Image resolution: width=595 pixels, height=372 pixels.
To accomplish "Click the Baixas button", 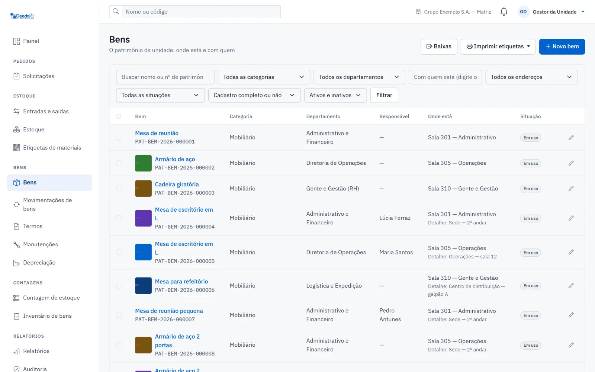I will [439, 46].
